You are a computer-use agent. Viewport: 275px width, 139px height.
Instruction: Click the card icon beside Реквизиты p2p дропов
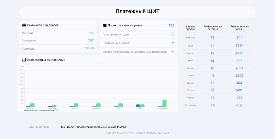[24, 25]
